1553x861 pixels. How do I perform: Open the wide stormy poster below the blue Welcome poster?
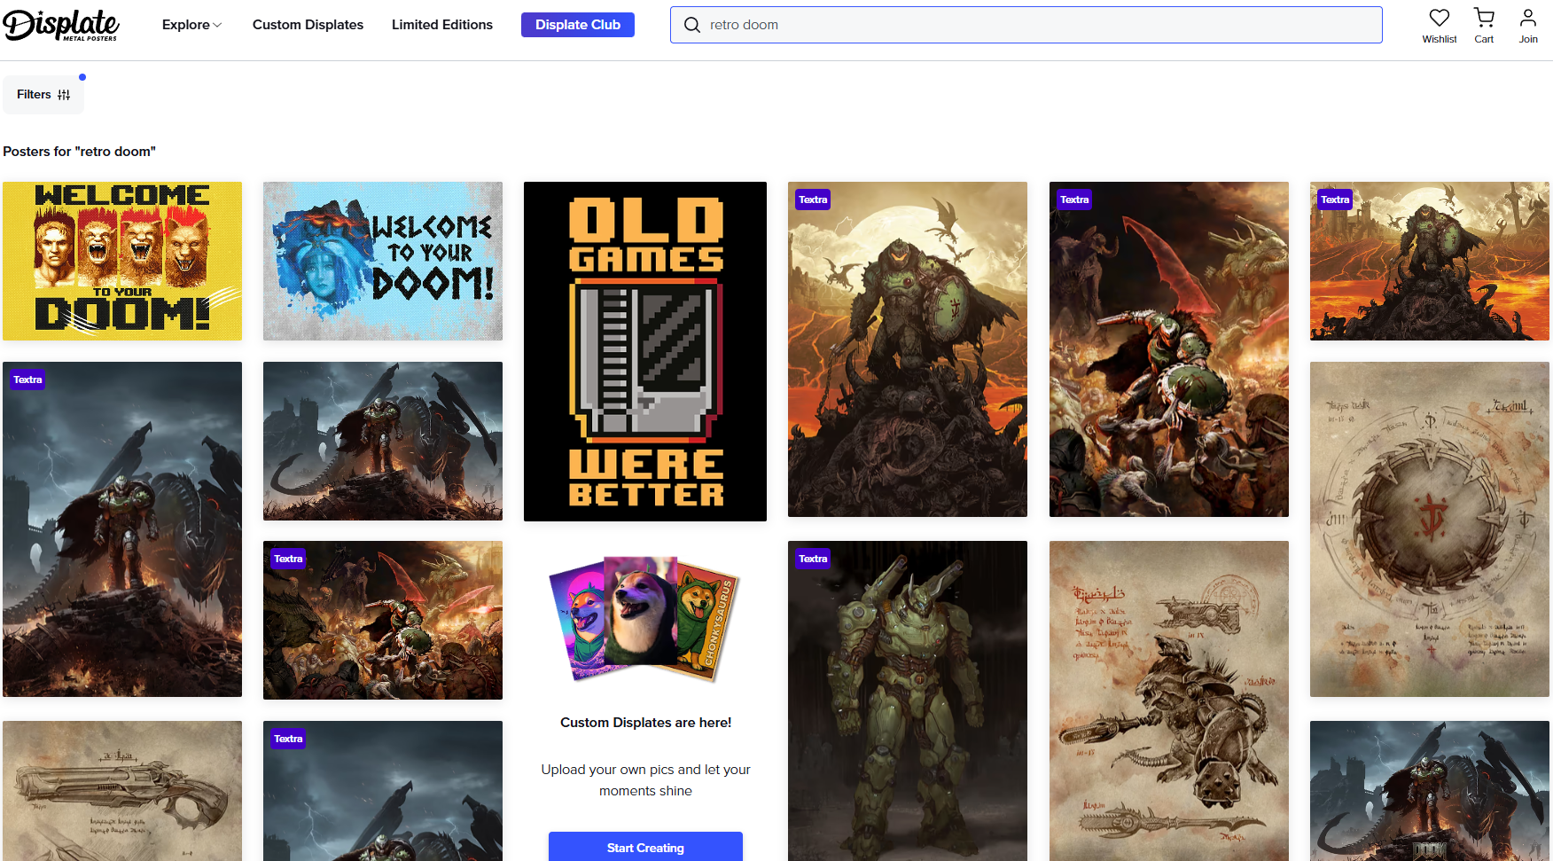tap(383, 441)
